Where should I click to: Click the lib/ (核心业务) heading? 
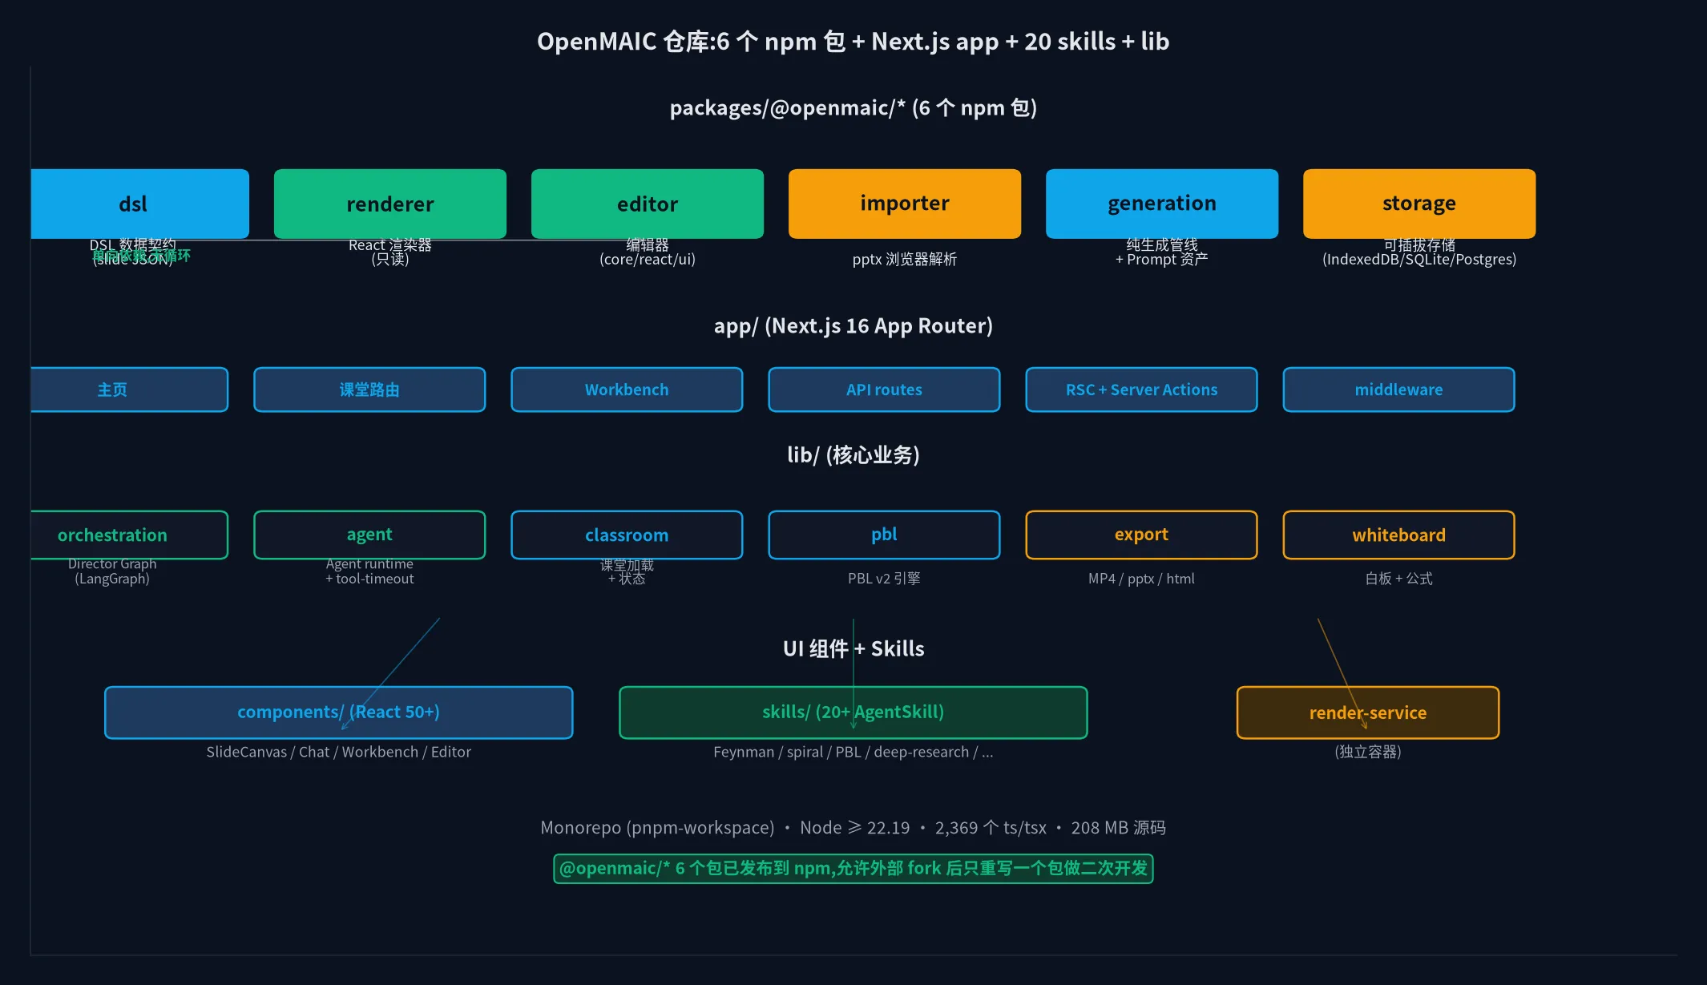853,455
